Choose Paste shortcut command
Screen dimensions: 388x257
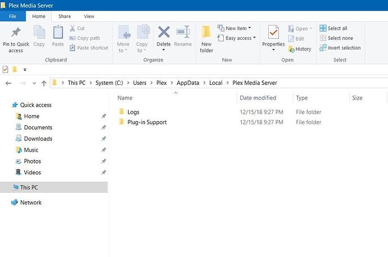[x=89, y=48]
